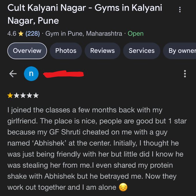Click the green Open hours status
This screenshot has width=196, height=196.
(x=135, y=34)
